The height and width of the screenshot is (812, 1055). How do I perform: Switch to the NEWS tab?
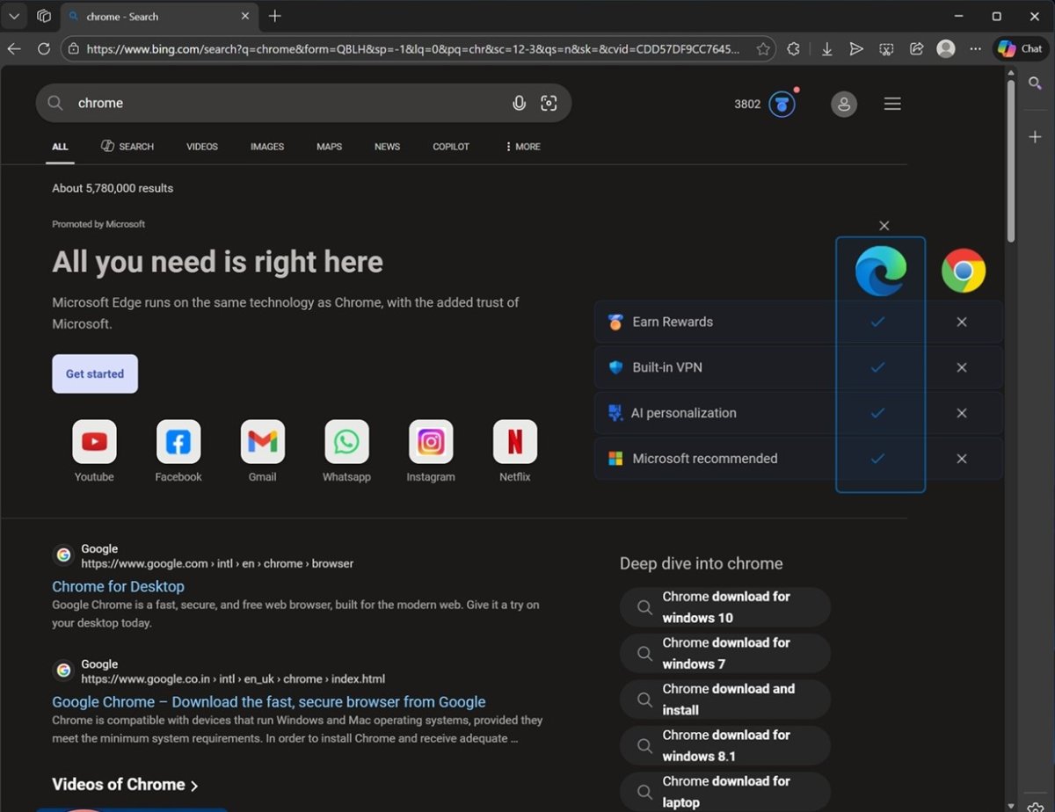point(387,147)
